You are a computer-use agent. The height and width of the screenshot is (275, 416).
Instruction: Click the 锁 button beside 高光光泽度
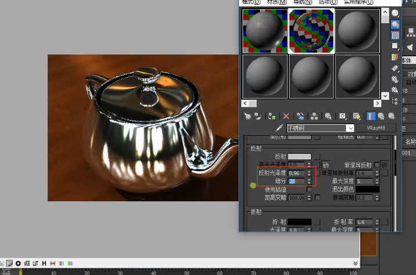coord(326,165)
